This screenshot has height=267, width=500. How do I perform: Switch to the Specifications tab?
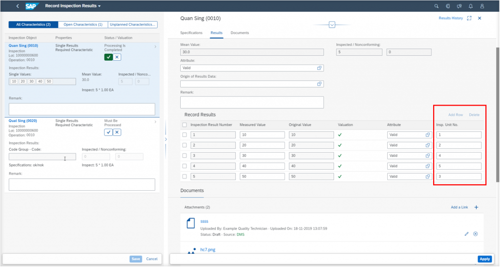(191, 33)
